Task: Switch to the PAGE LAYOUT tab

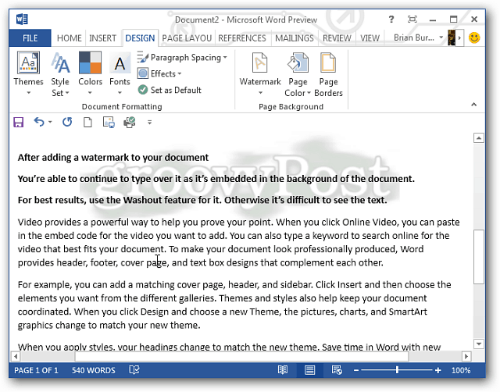Action: 187,38
